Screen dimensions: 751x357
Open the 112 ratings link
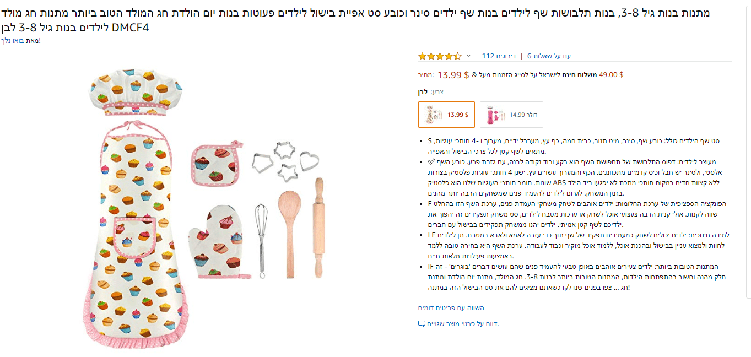coord(499,56)
